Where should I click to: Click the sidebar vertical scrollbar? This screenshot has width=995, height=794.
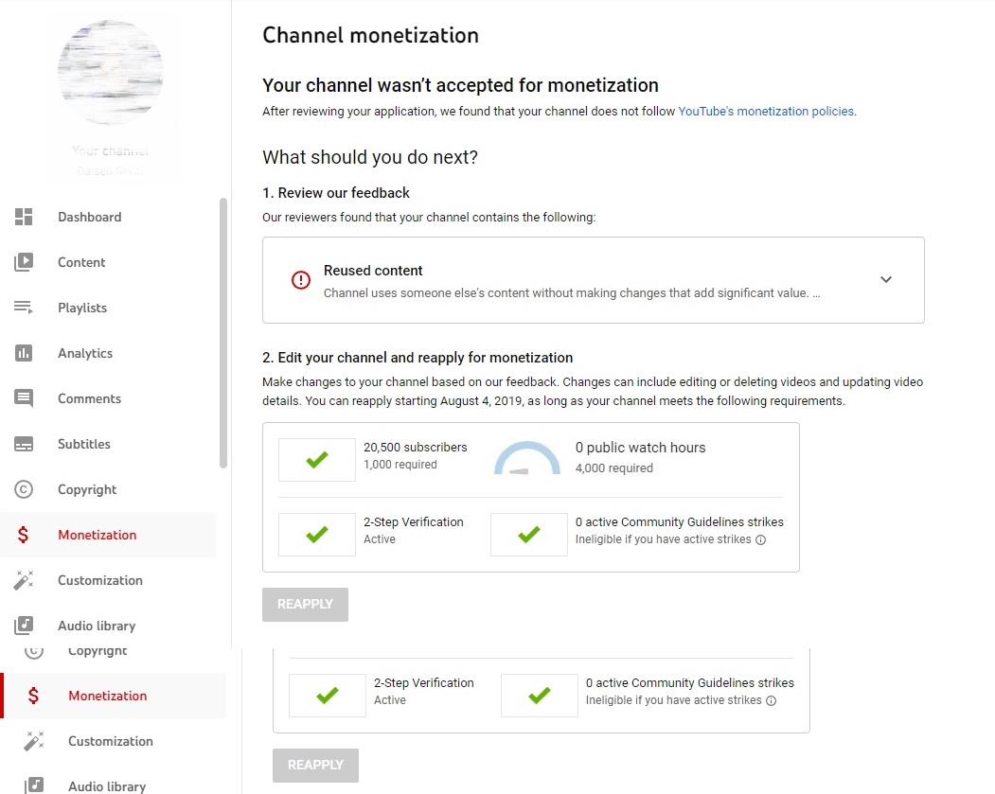click(x=223, y=333)
